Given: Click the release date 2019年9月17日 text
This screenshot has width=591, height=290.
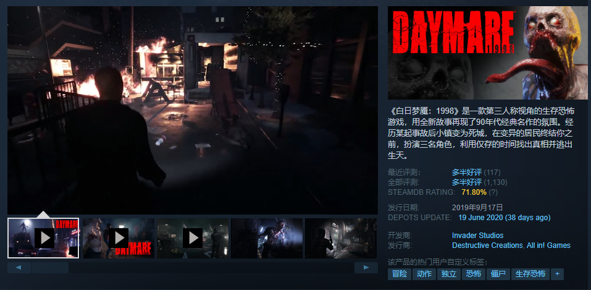Looking at the screenshot, I should (477, 208).
